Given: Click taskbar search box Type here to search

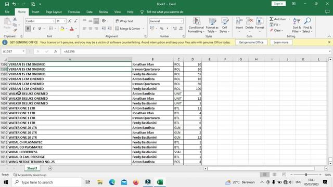Looking at the screenshot, I should coord(47,182).
